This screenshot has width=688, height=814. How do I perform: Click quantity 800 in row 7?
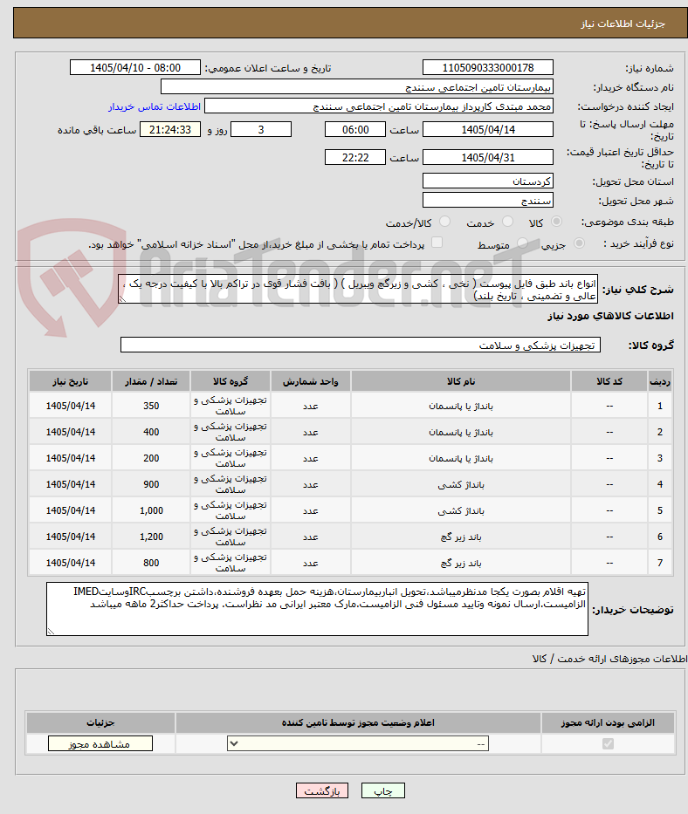[151, 563]
